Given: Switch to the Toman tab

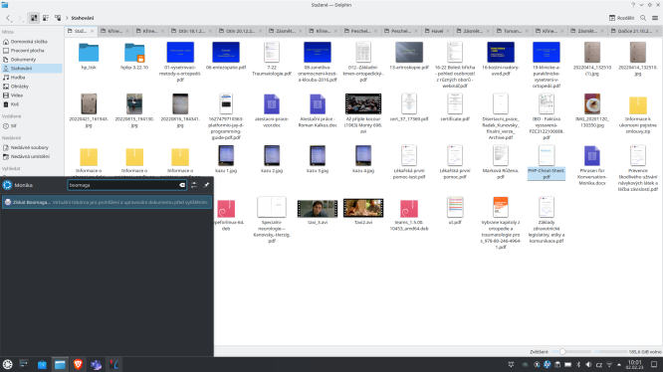Looking at the screenshot, I should pos(512,31).
